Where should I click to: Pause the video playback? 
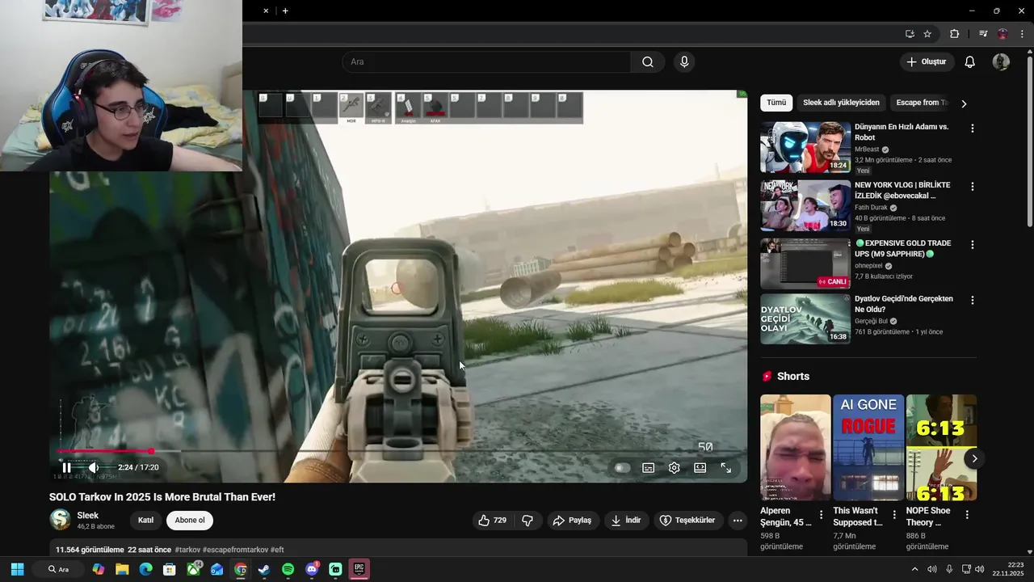(x=67, y=467)
